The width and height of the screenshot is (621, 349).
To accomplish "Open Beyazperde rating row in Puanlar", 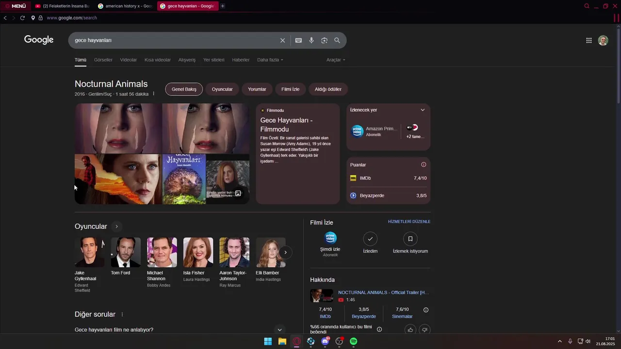I will [x=388, y=195].
